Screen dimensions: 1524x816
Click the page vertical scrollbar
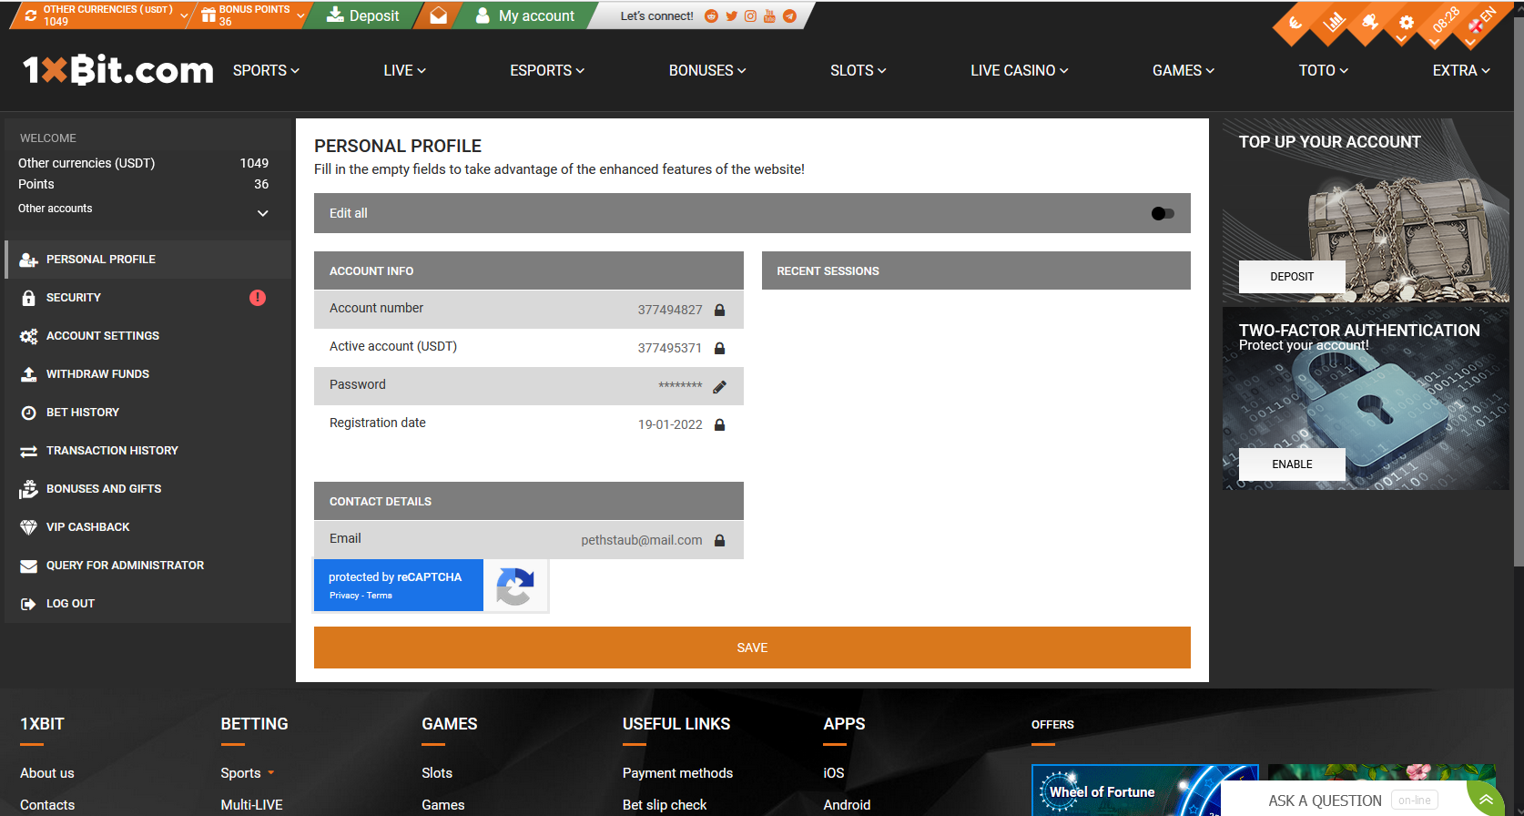[1518, 291]
